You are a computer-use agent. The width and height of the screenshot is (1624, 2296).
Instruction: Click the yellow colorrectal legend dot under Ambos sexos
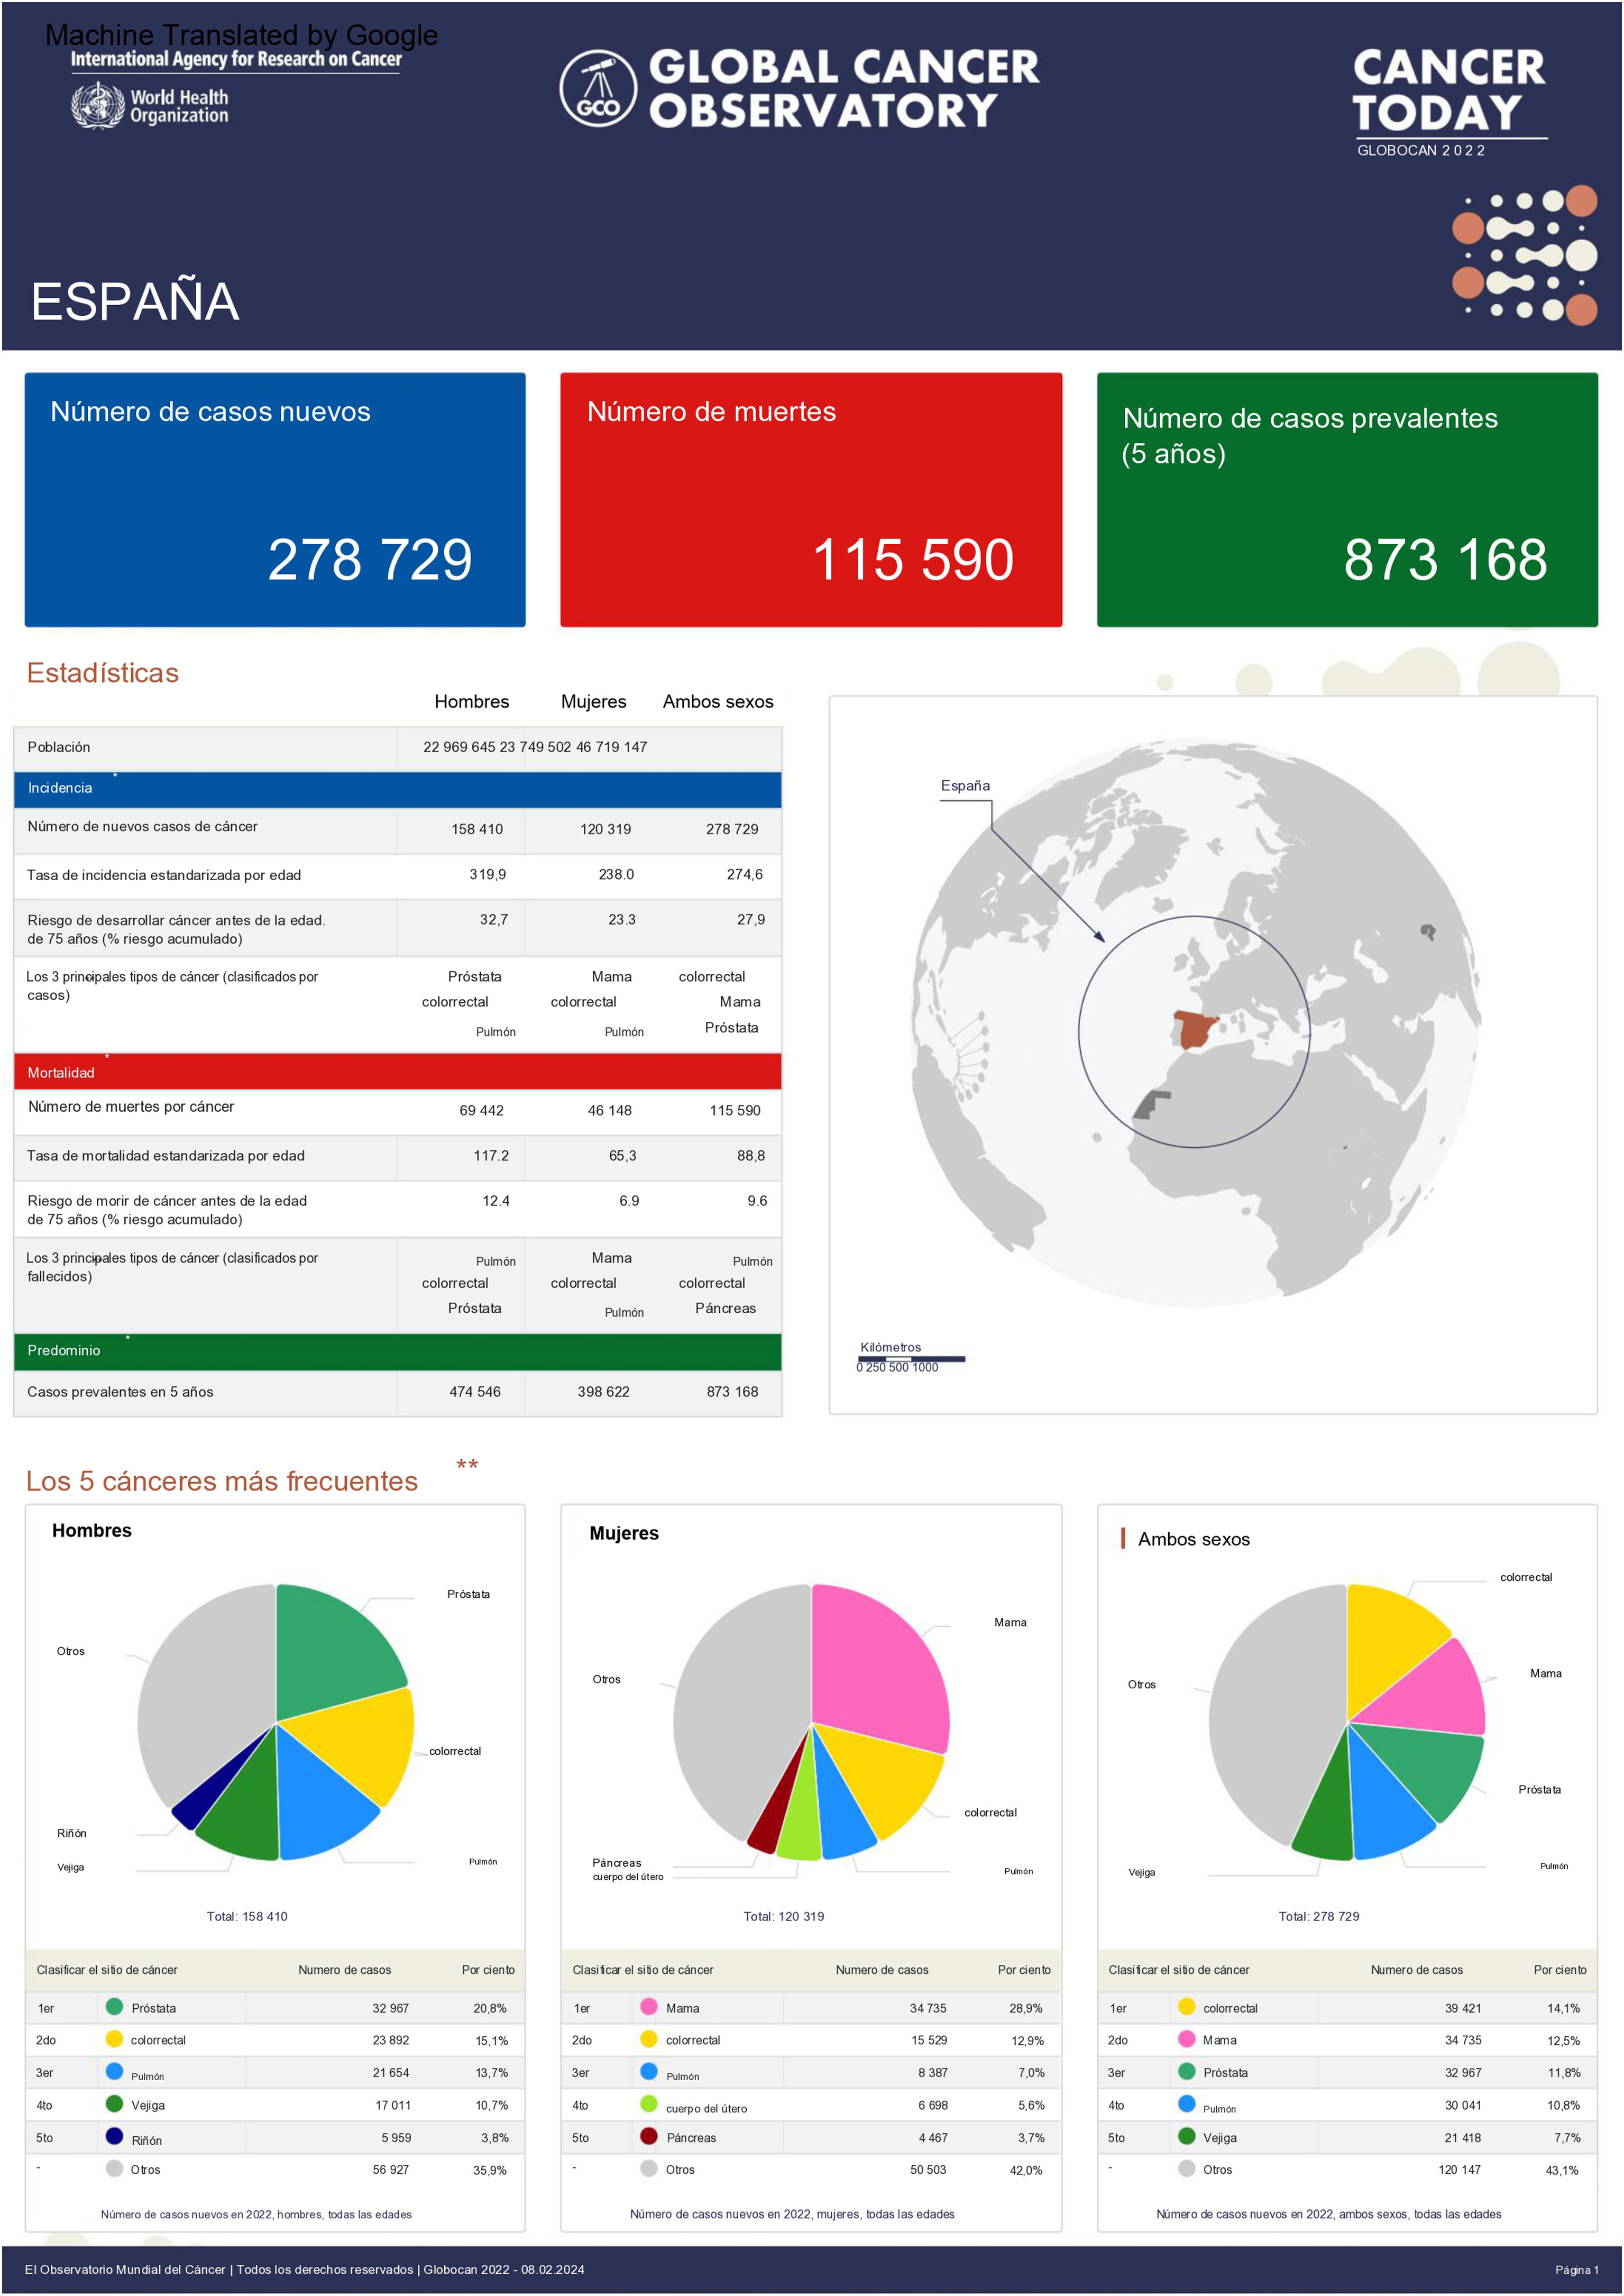click(1186, 2006)
